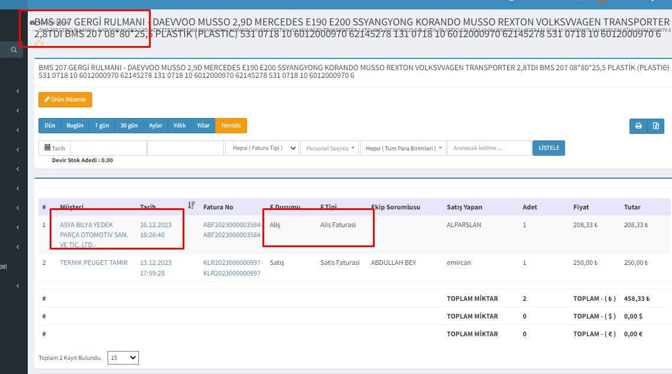Click the LİSTELE button
672x374 pixels.
[548, 147]
